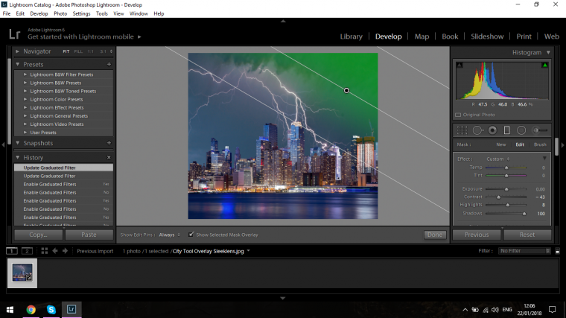Select the Radial Filter tool
Screen dimensions: 566x318
[x=521, y=130]
